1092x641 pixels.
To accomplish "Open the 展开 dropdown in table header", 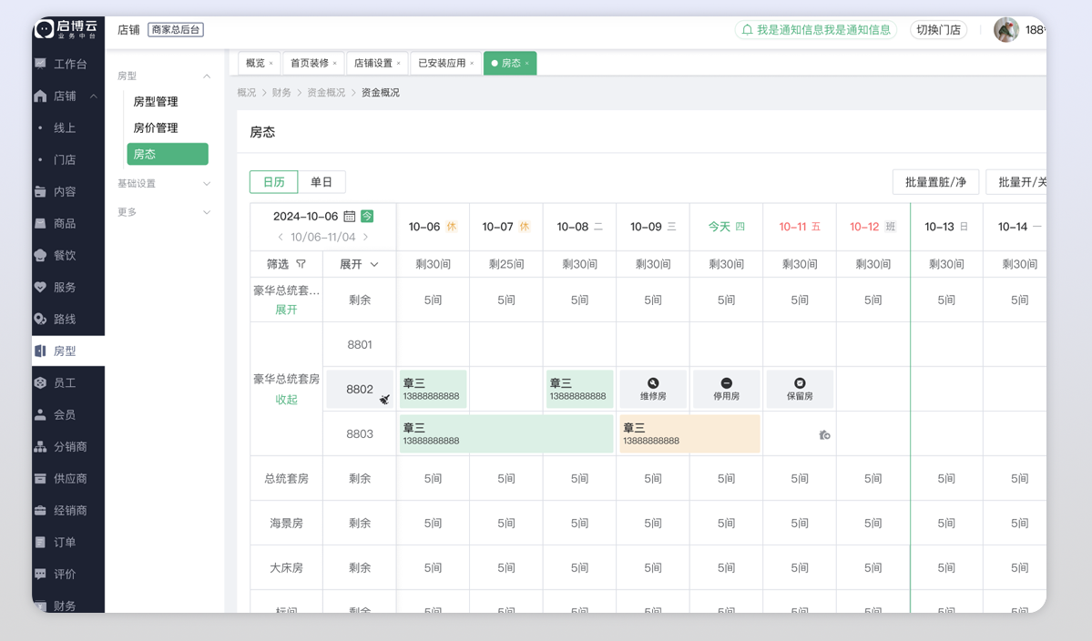I will 359,264.
